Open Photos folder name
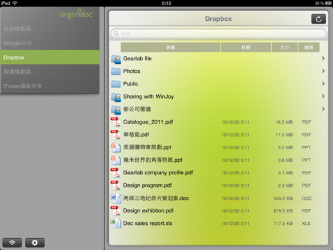 132,71
